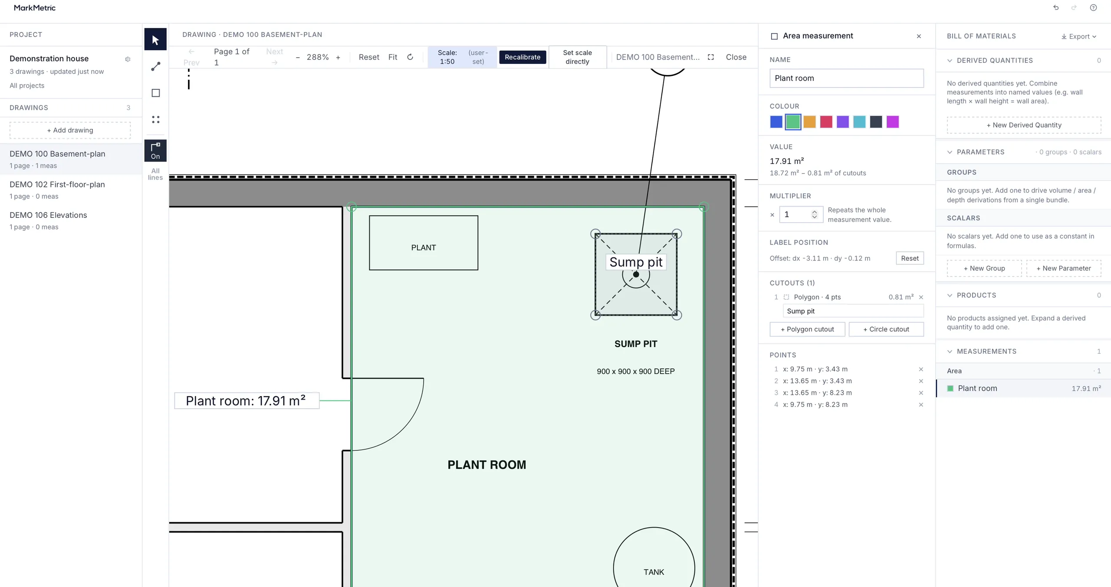The height and width of the screenshot is (587, 1111).
Task: Reset the label position offset
Action: tap(910, 258)
